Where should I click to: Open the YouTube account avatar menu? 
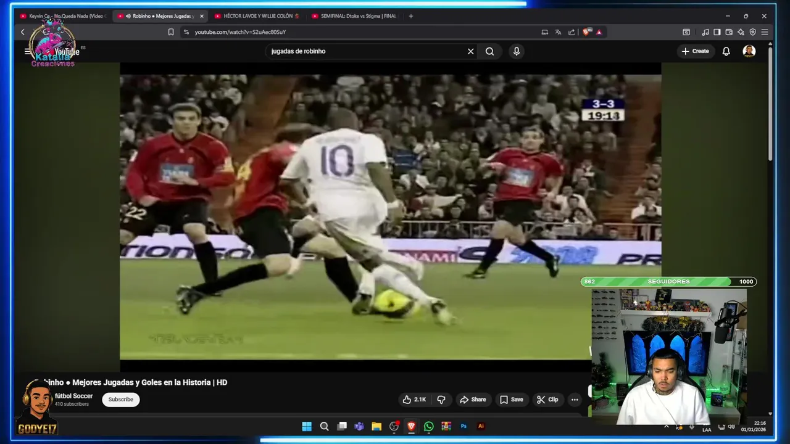pyautogui.click(x=749, y=51)
